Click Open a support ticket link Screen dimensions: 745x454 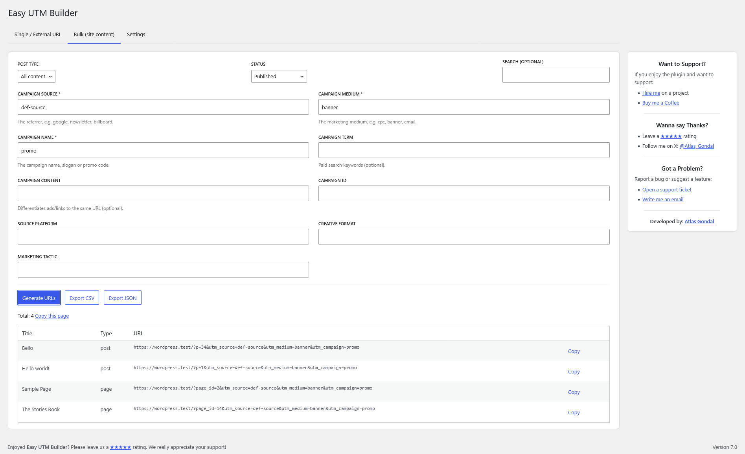pos(667,190)
